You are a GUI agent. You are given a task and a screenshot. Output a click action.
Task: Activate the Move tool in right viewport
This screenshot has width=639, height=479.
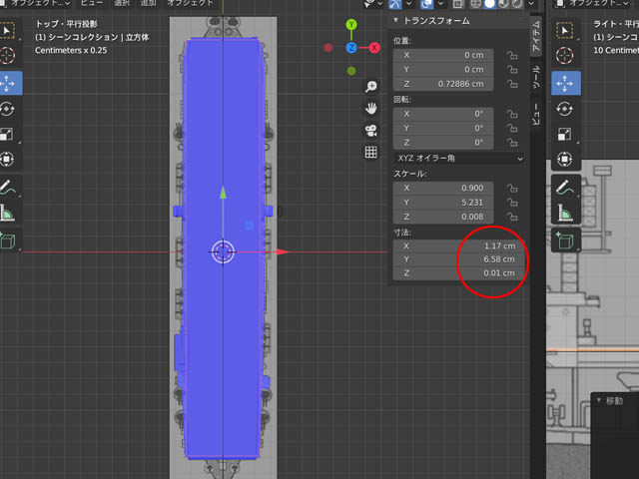tap(566, 83)
